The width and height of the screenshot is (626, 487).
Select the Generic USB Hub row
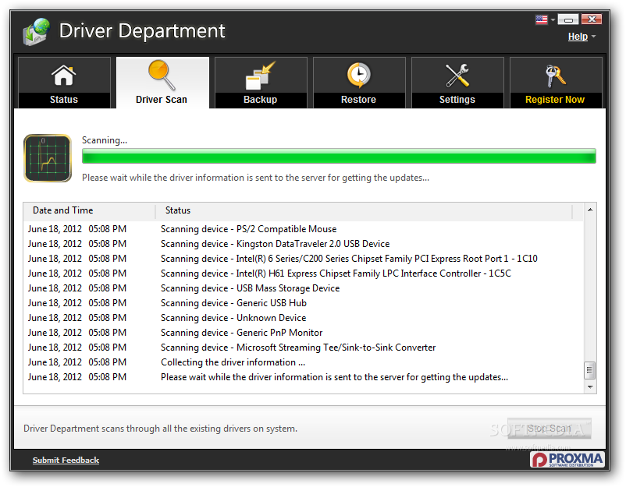(x=304, y=303)
